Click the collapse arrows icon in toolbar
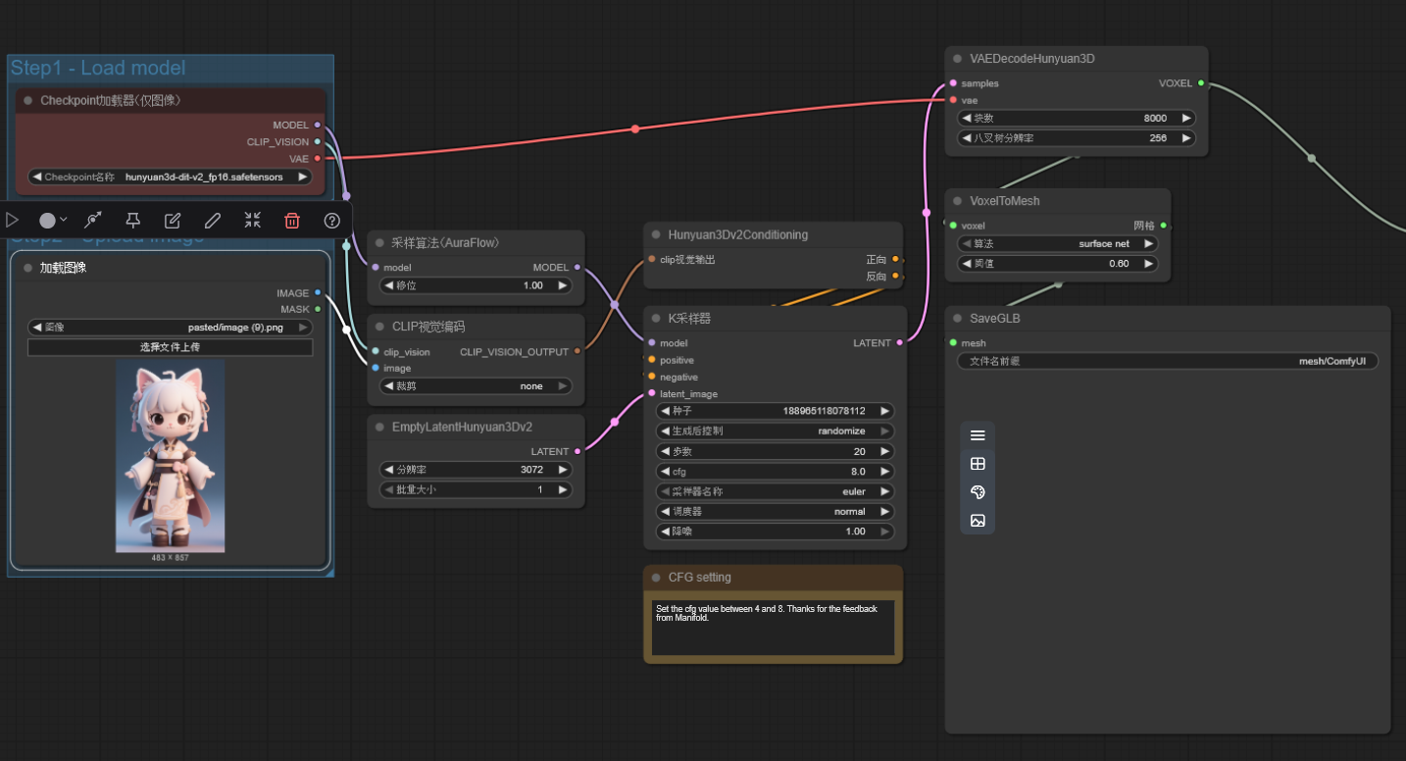 click(253, 221)
